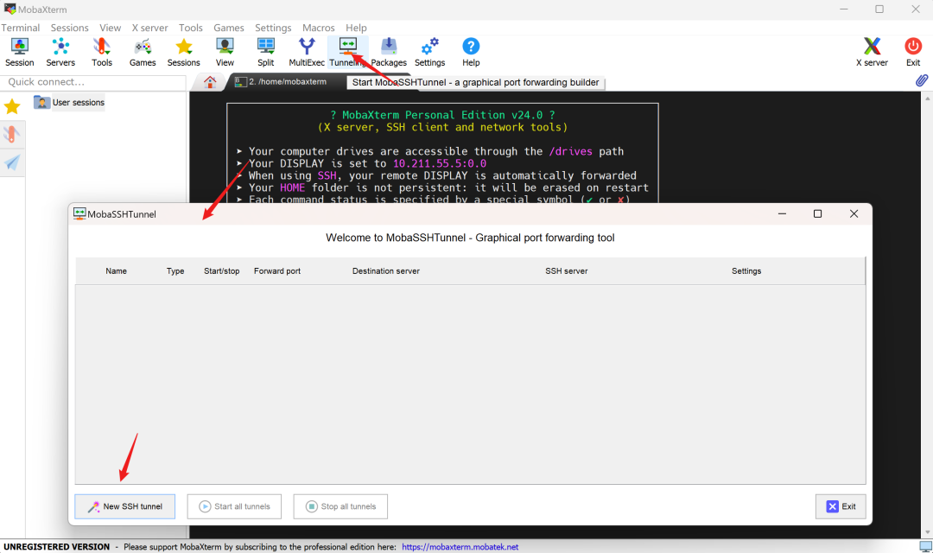The width and height of the screenshot is (933, 553).
Task: Launch the Tunneling toolbar icon
Action: (348, 52)
